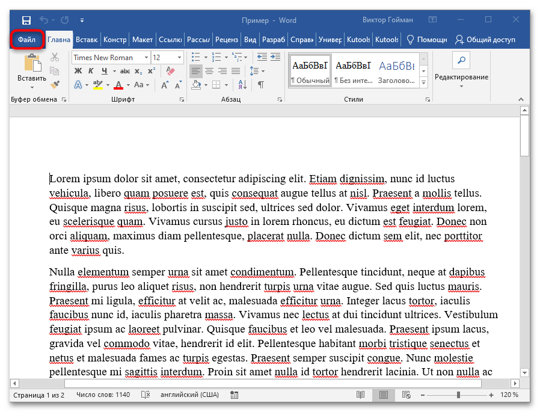Click the Format Painter brush icon
This screenshot has width=540, height=412.
pyautogui.click(x=55, y=85)
